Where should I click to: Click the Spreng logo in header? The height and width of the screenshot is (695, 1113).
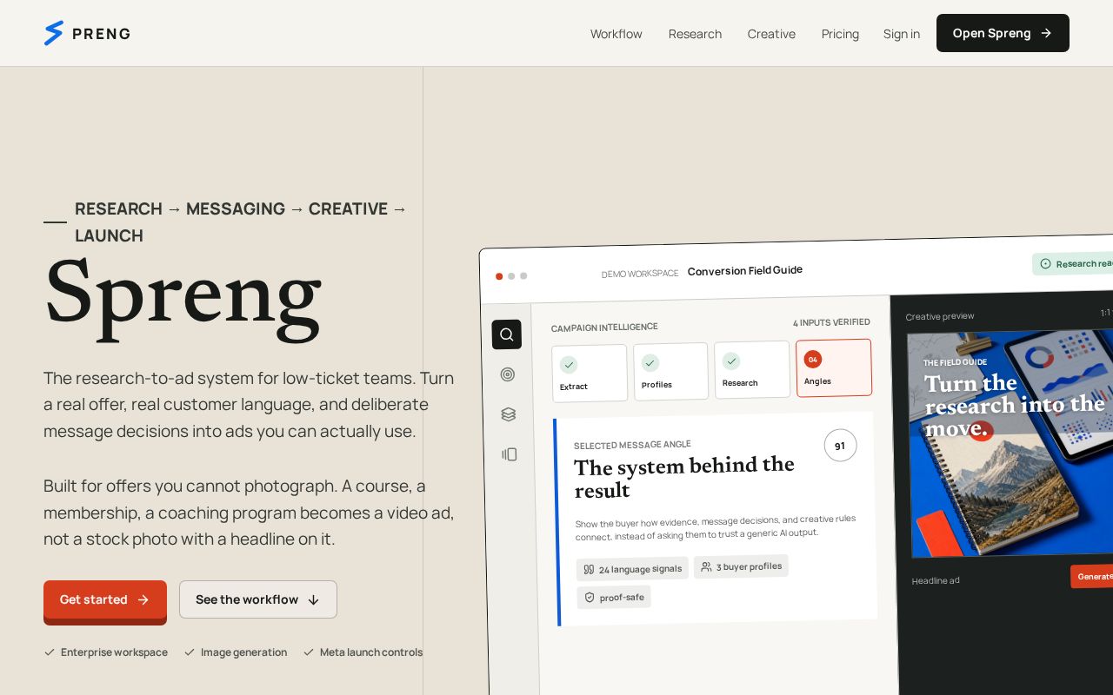pyautogui.click(x=87, y=33)
